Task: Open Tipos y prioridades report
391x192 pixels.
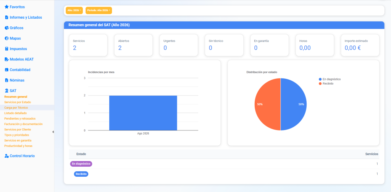Action: (17, 135)
